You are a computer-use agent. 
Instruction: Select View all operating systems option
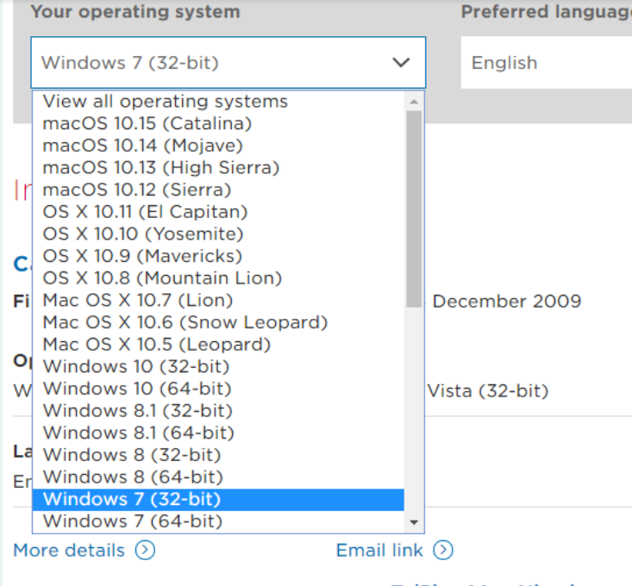pos(165,102)
